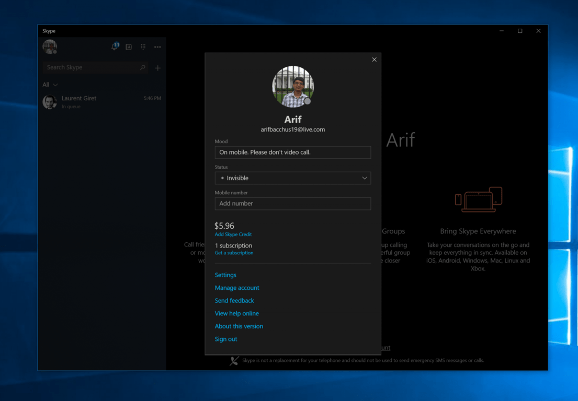Image resolution: width=578 pixels, height=401 pixels.
Task: Close the Skype window
Action: 538,31
